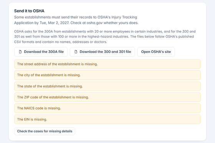Select the EIN is missing warning
Image resolution: width=215 pixels, height=143 pixels.
107,120
